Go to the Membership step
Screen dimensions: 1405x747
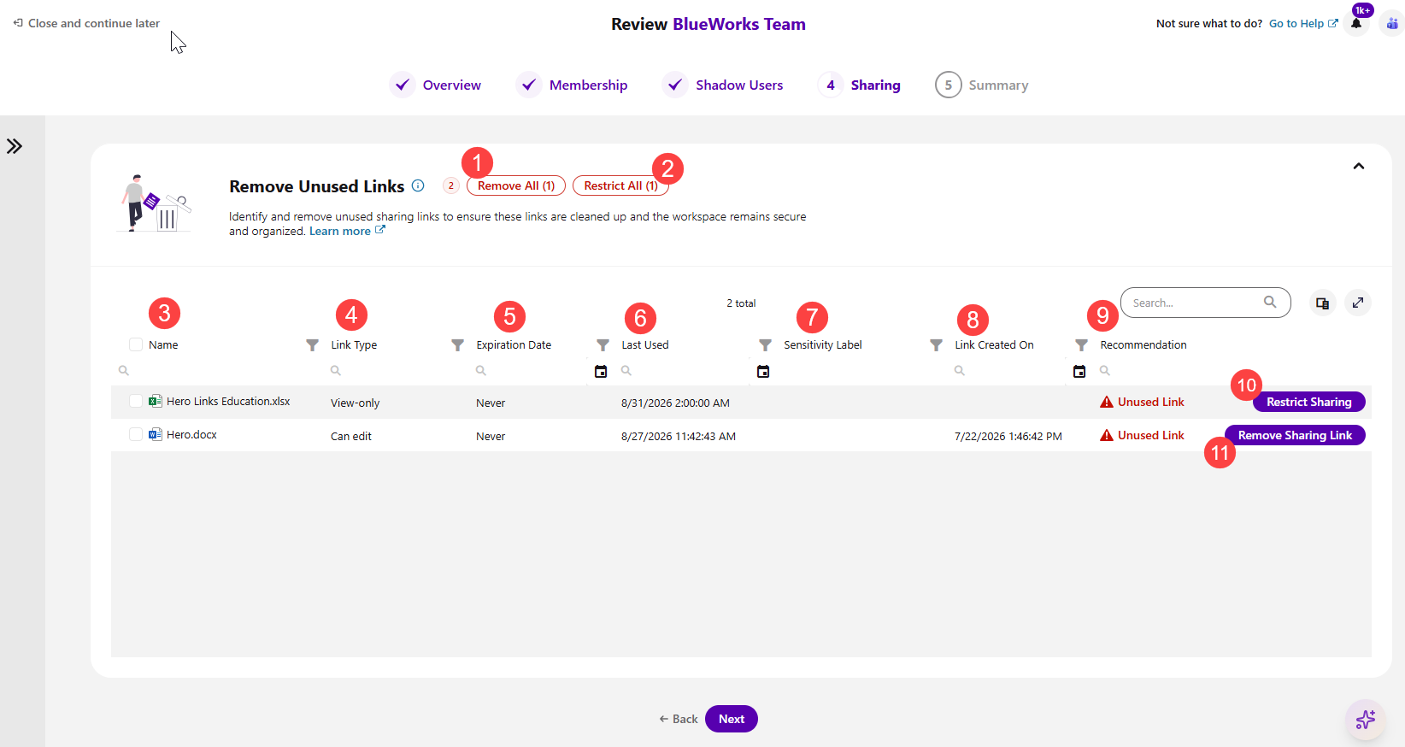pyautogui.click(x=573, y=85)
